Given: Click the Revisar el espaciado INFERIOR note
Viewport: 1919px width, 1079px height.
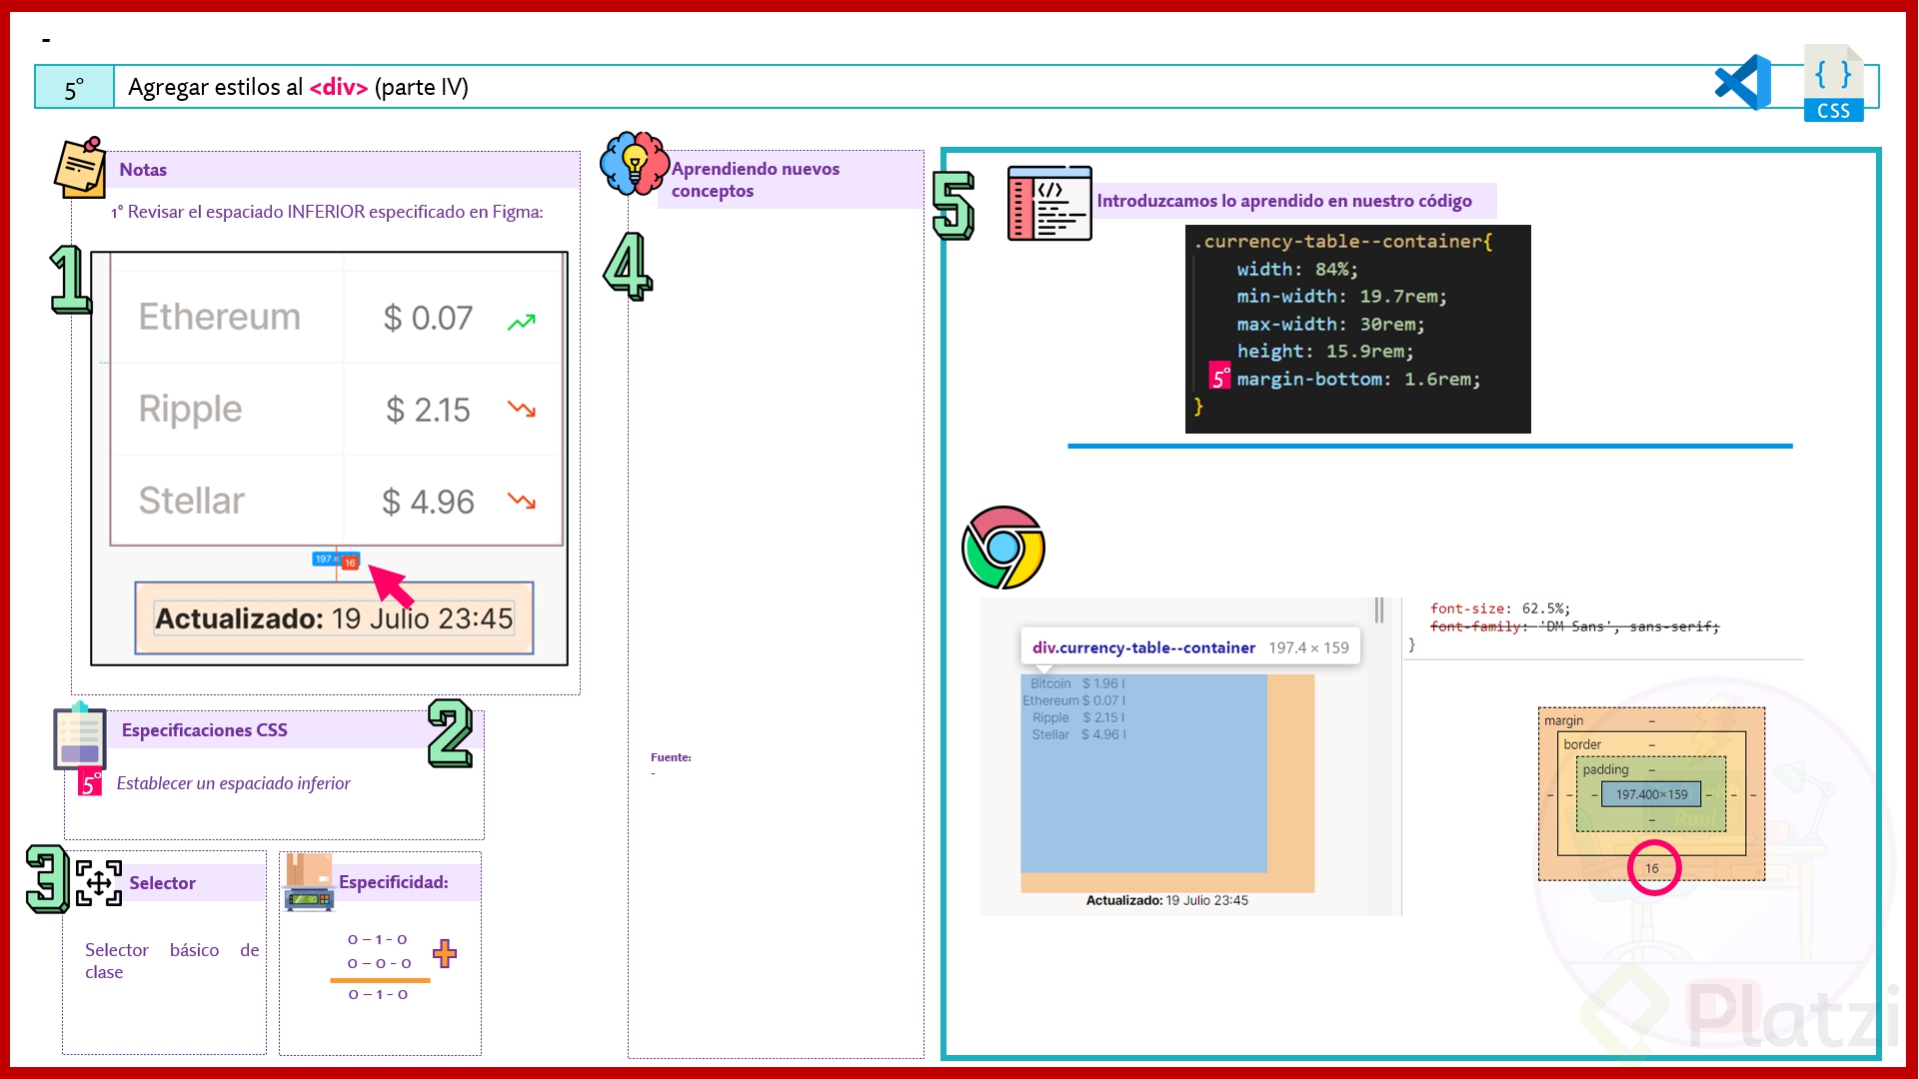Looking at the screenshot, I should (327, 212).
